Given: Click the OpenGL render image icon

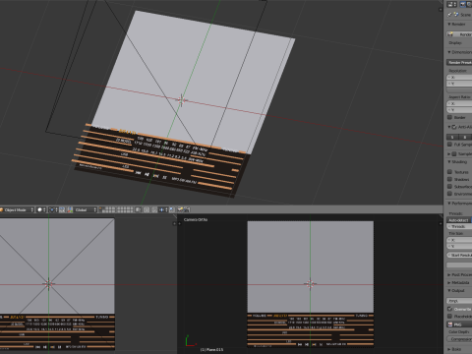Looking at the screenshot, I should [x=180, y=209].
